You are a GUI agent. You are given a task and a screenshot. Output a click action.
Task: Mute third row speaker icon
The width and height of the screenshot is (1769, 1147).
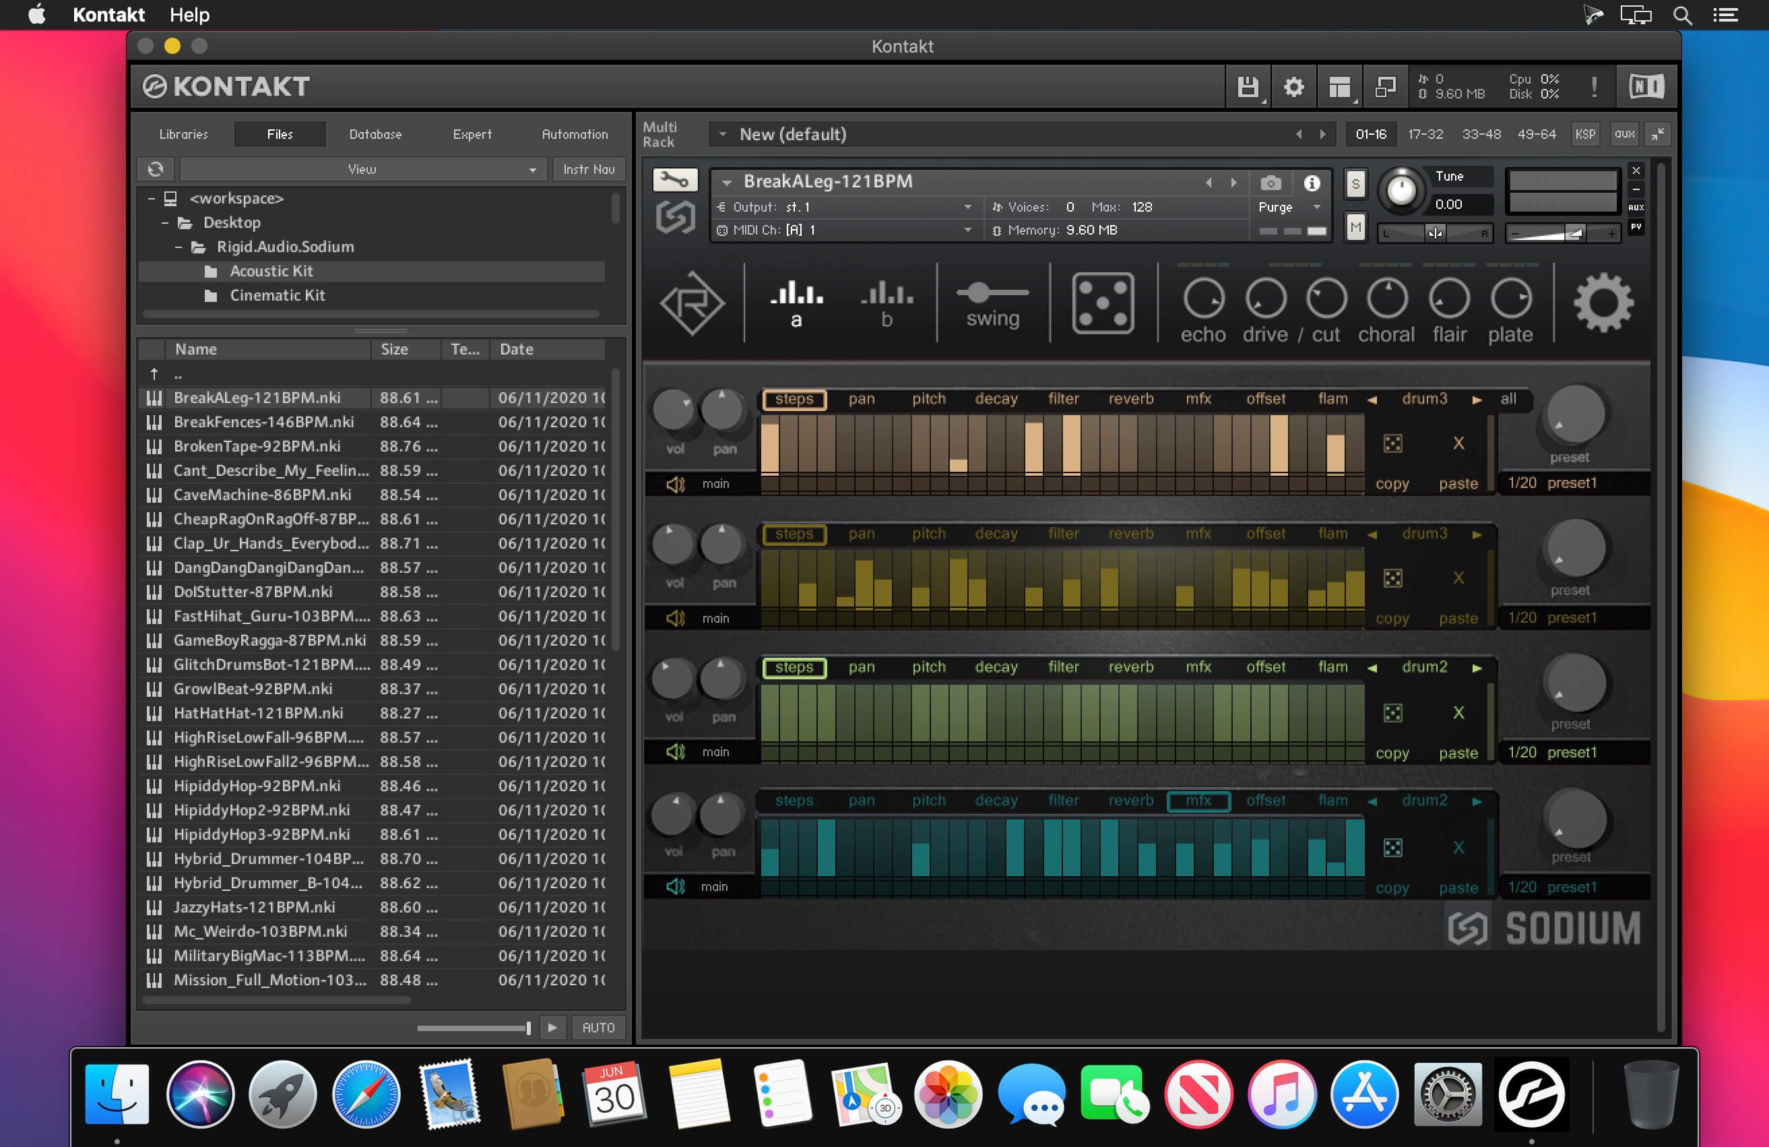pyautogui.click(x=675, y=752)
